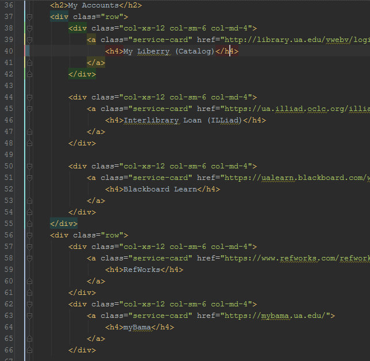Click the fold end marker on line 53

(x=29, y=201)
